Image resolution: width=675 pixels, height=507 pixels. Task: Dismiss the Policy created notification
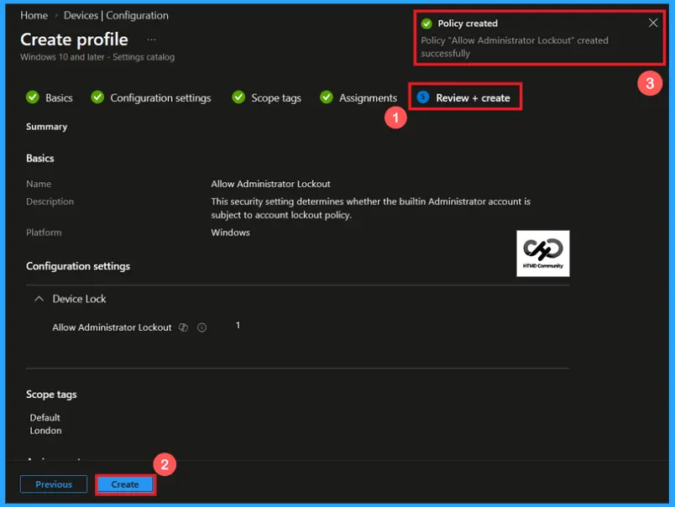tap(652, 23)
